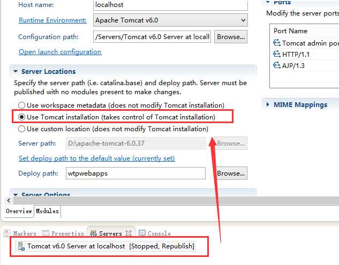Viewport: 339px width, 265px height.
Task: Select the AJP/1.3 port row
Action: click(x=305, y=65)
